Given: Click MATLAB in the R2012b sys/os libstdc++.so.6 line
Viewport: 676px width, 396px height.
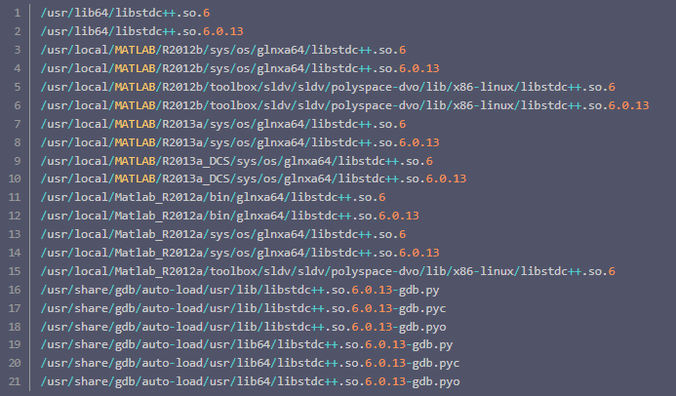Looking at the screenshot, I should (135, 50).
